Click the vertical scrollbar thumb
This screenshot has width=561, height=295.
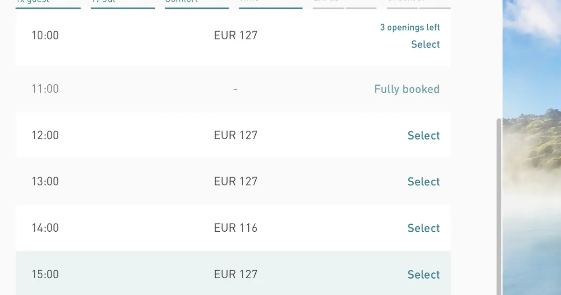tap(499, 206)
